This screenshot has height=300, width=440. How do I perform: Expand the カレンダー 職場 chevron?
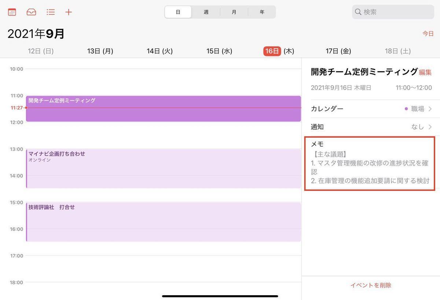coord(430,109)
